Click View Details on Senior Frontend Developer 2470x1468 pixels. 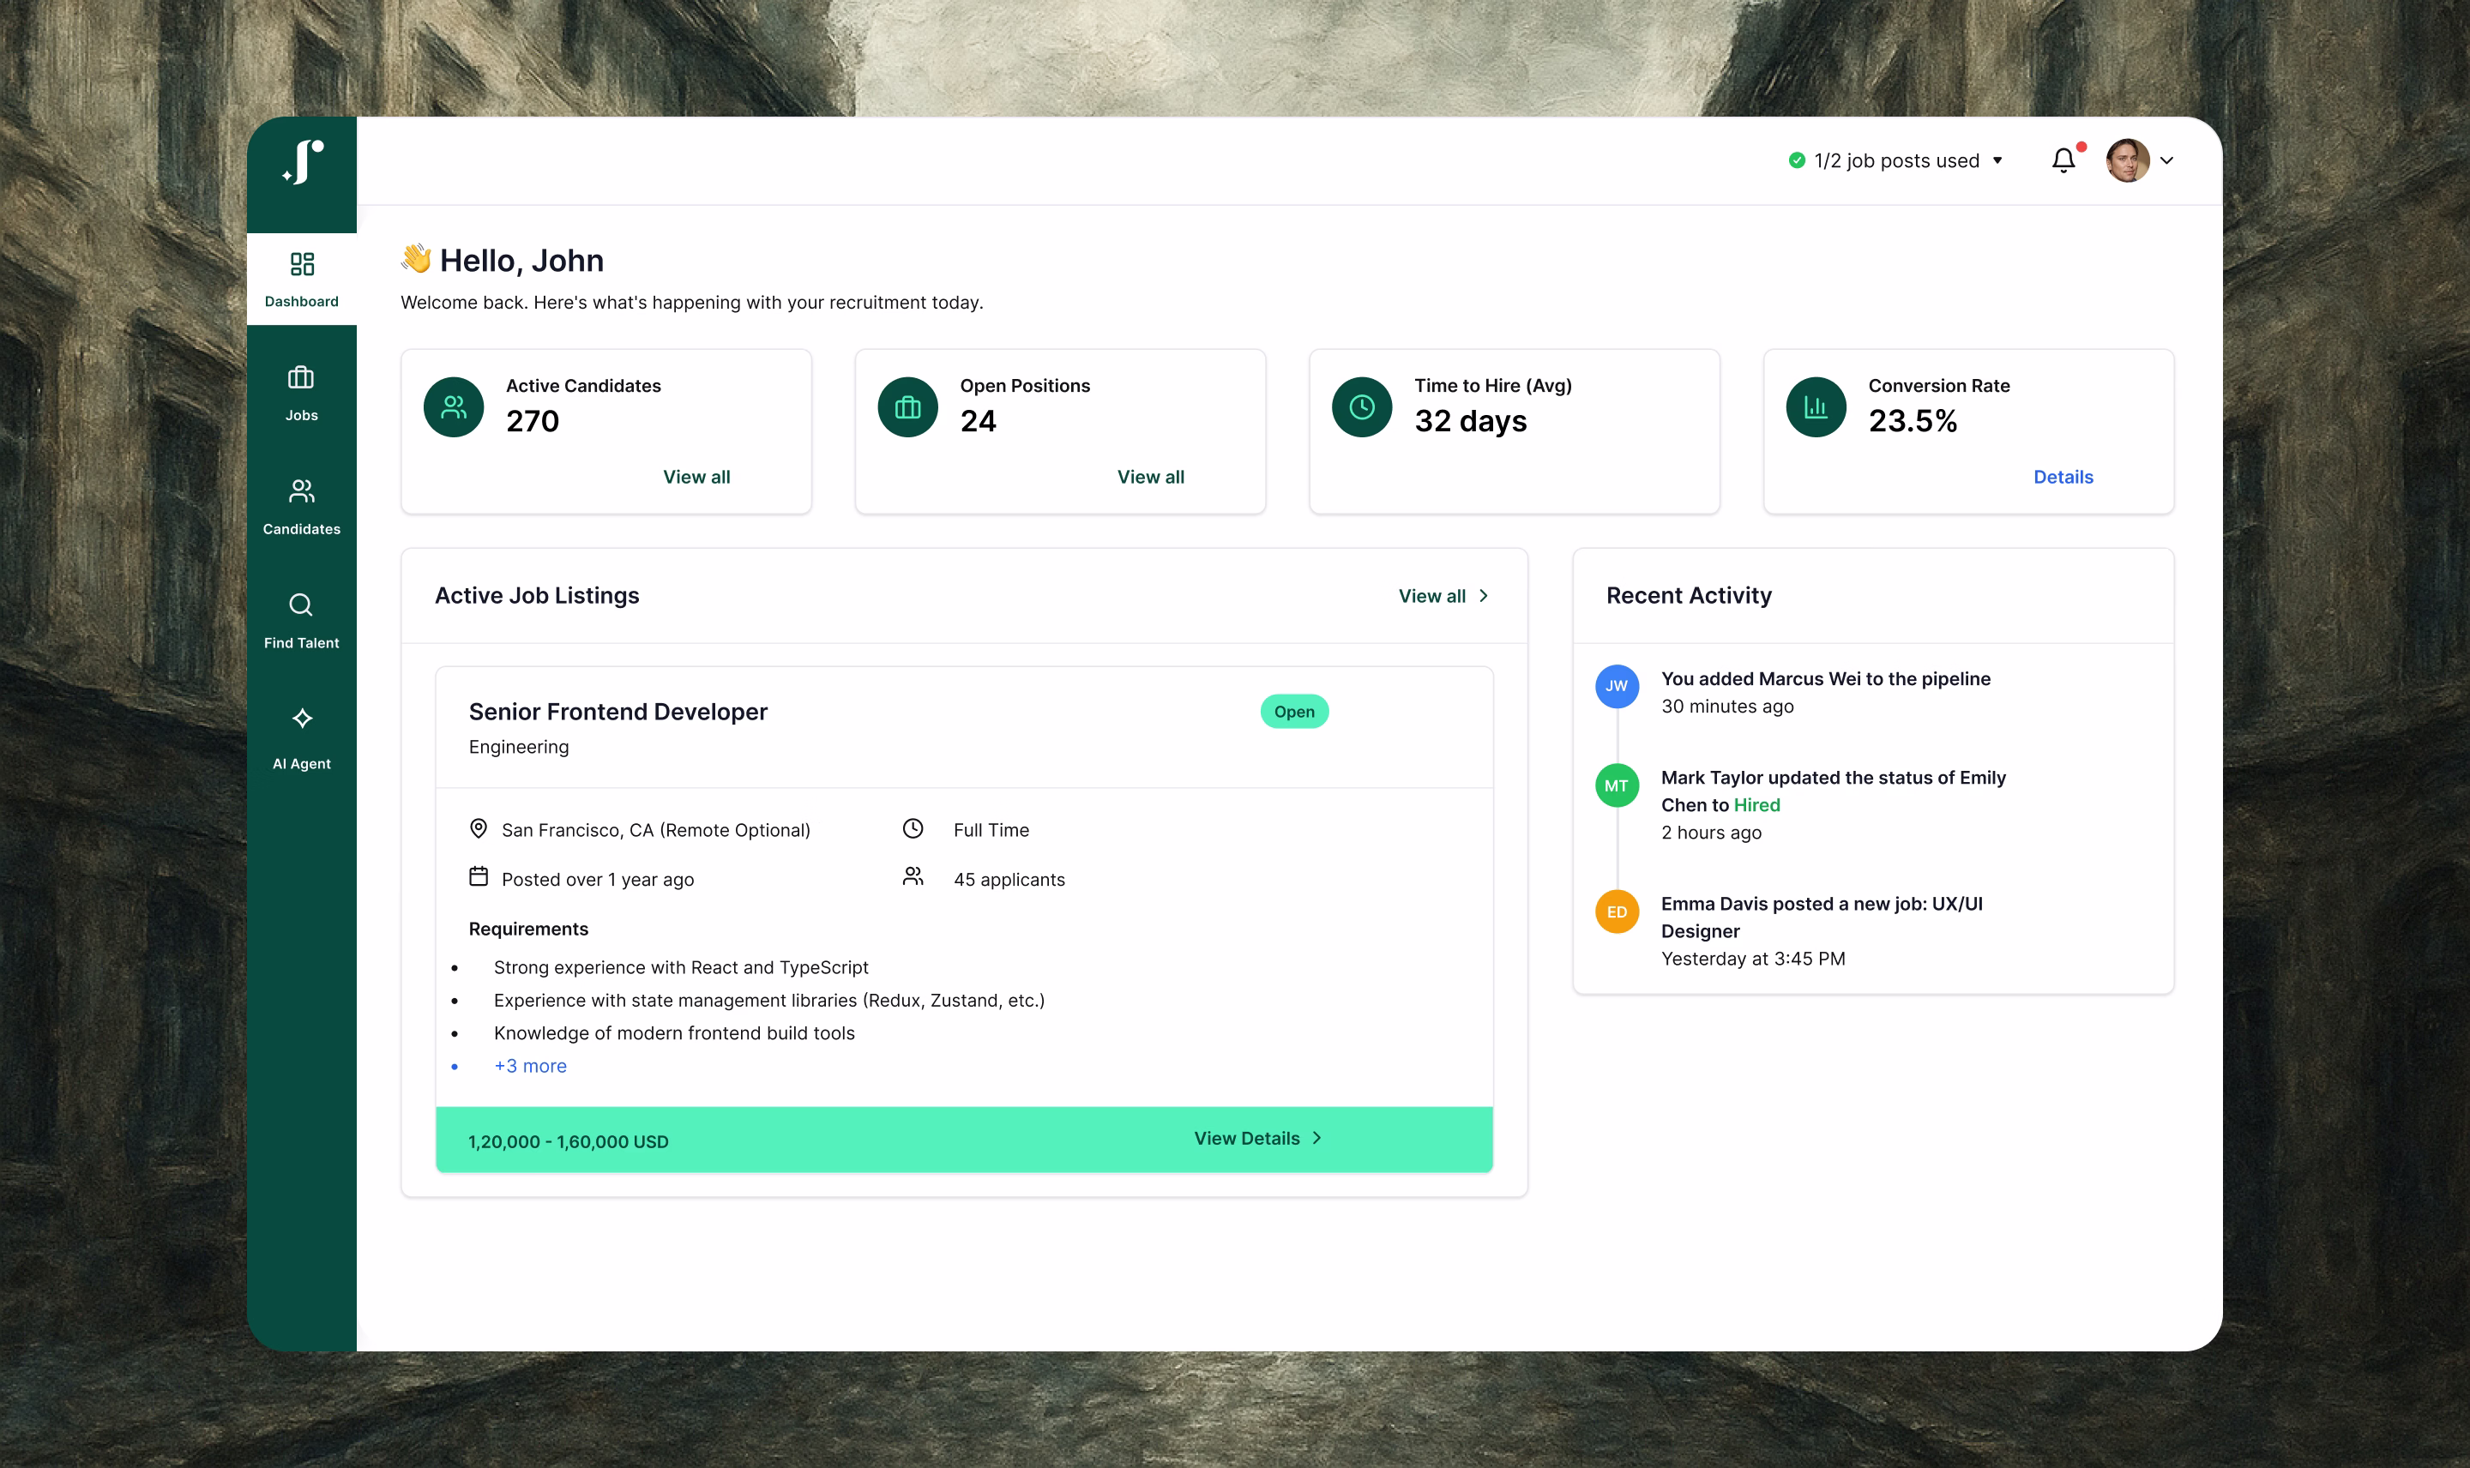pyautogui.click(x=1256, y=1138)
